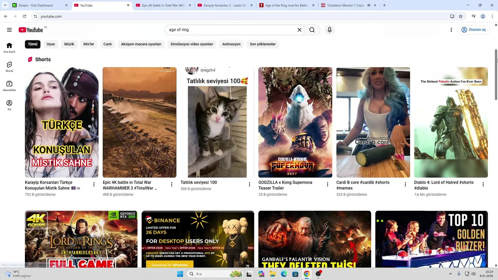
Task: Open Top 10 Golden Buzzer video
Action: (431, 239)
